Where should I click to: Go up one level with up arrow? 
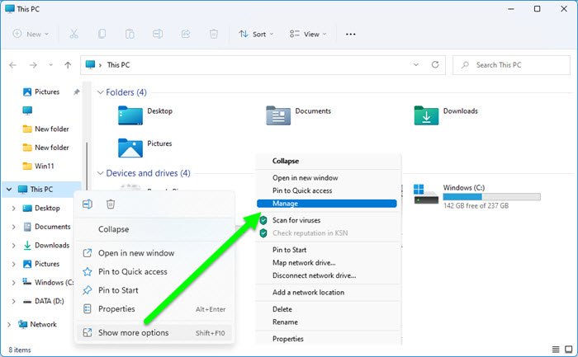point(68,65)
